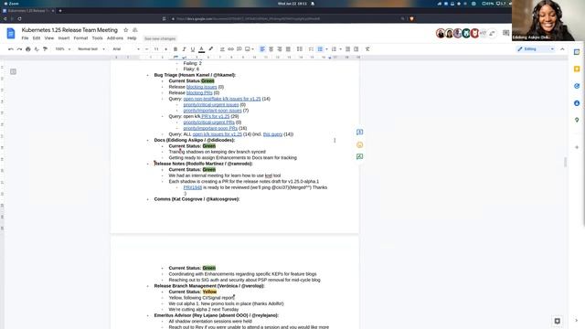This screenshot has width=585, height=329.
Task: Run spelling and grammar check icon
Action: tap(37, 49)
